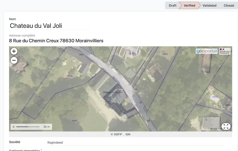
Task: Click parcel 0264 on the map
Action: [x=165, y=54]
